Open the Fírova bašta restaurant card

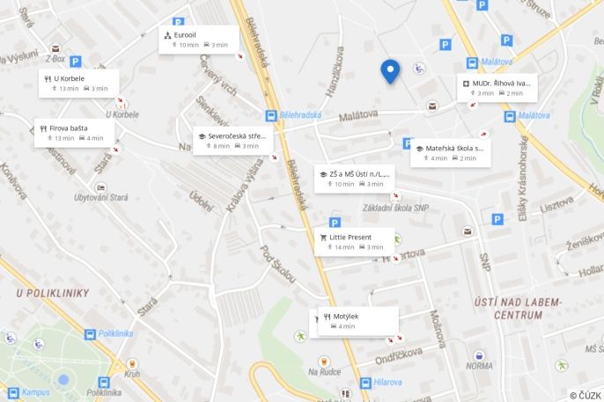(x=74, y=133)
